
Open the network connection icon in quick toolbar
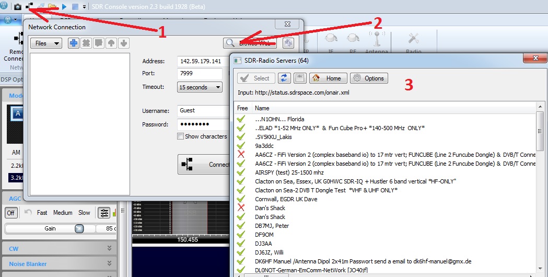pos(30,6)
